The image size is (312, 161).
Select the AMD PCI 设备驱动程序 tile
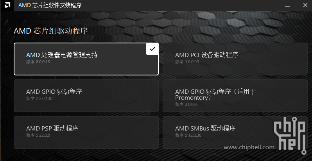[x=235, y=59]
